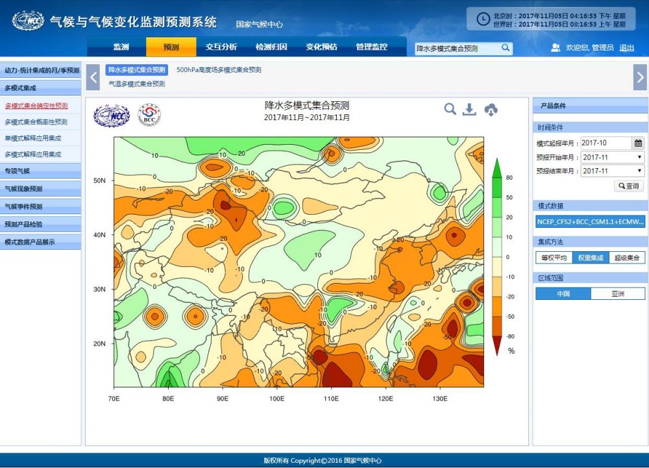Open the 预报开始年月 dropdown
The width and height of the screenshot is (649, 468).
point(612,157)
